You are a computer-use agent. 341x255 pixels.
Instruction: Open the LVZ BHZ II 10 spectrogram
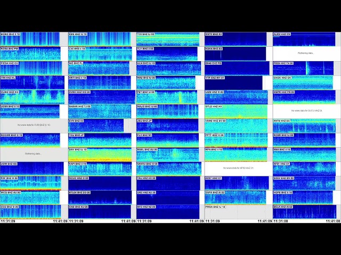point(100,54)
